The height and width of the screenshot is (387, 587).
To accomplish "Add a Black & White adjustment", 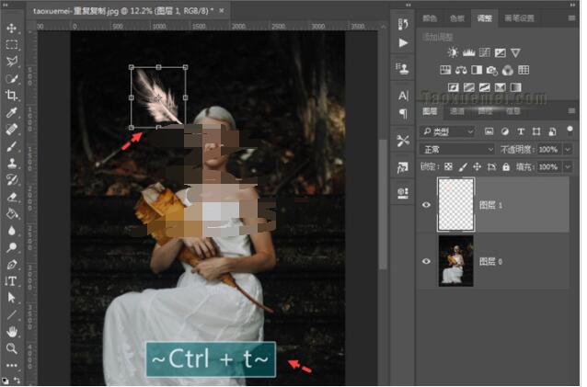I will [477, 70].
